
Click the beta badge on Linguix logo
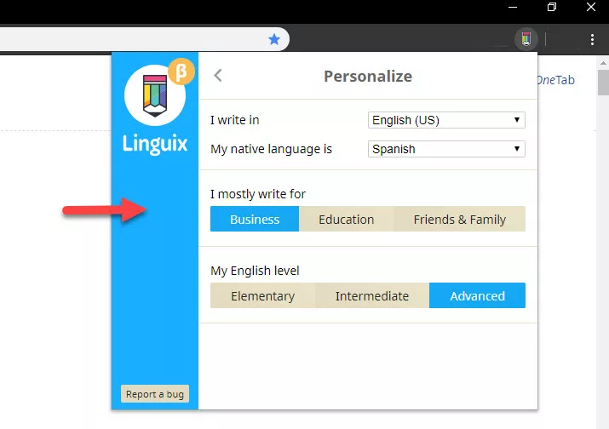[x=180, y=73]
